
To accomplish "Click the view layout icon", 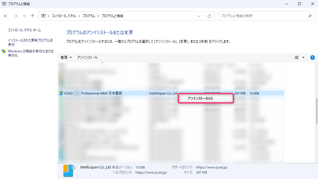I will [x=296, y=58].
